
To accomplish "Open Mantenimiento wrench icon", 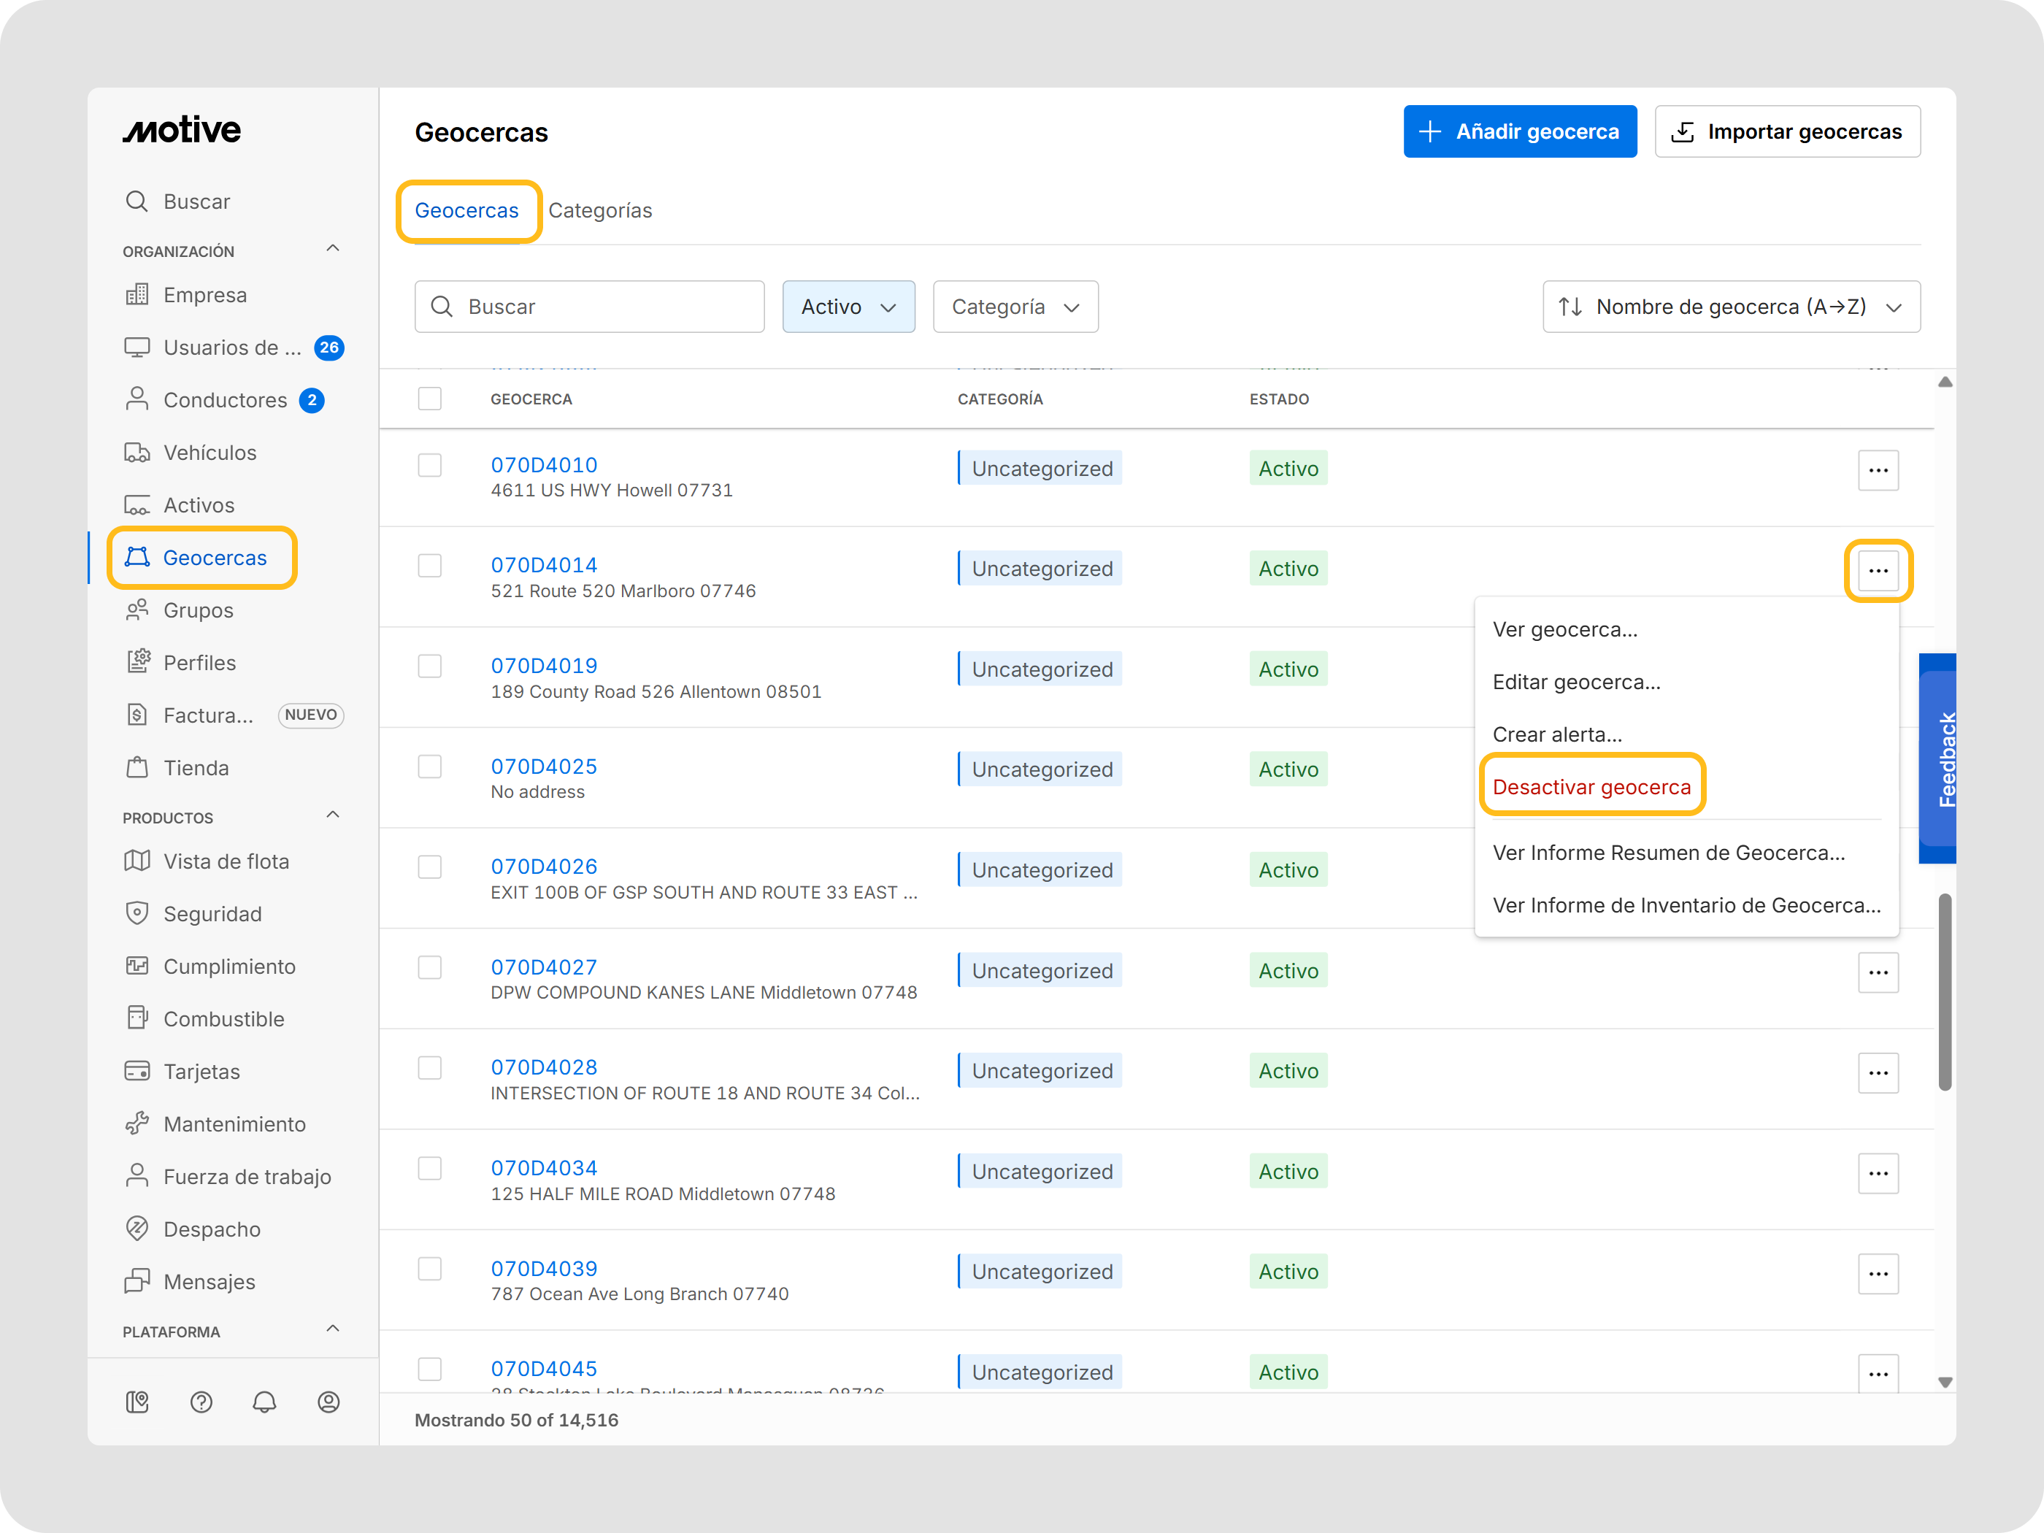I will click(x=137, y=1123).
